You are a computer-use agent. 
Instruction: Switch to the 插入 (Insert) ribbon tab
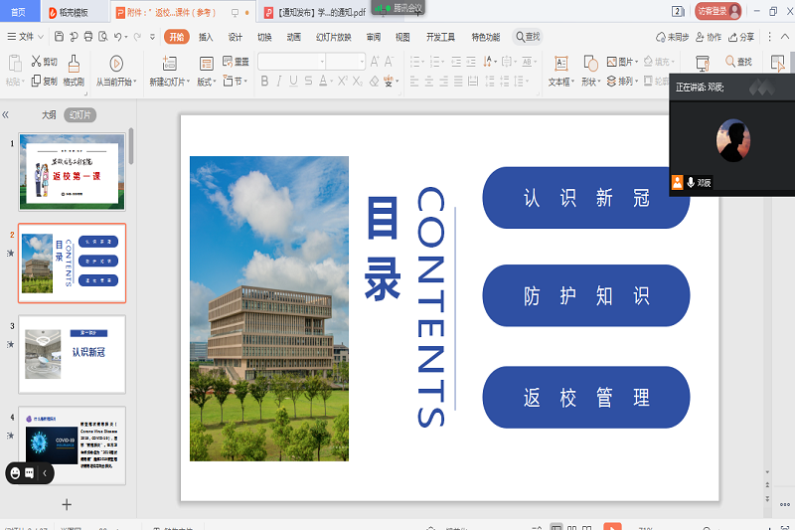click(x=206, y=37)
